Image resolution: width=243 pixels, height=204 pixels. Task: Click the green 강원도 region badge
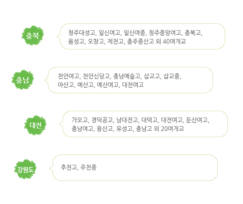click(x=25, y=169)
